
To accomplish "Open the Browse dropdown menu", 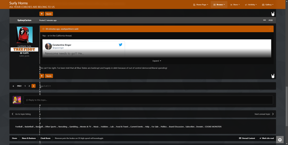I will point(219,5).
